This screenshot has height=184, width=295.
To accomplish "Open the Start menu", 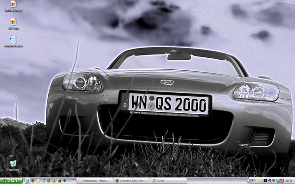I will [x=11, y=181].
